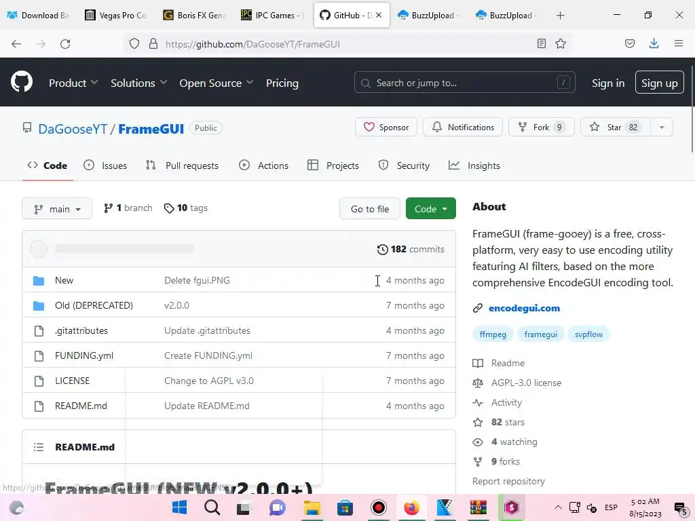Open a new browser tab
This screenshot has height=521, width=695.
pos(560,16)
